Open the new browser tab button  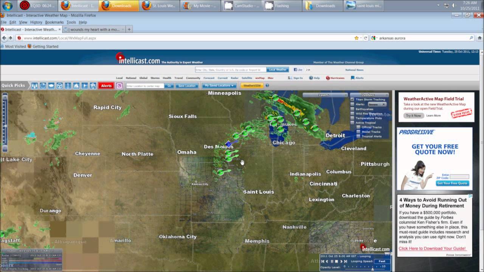pyautogui.click(x=129, y=29)
